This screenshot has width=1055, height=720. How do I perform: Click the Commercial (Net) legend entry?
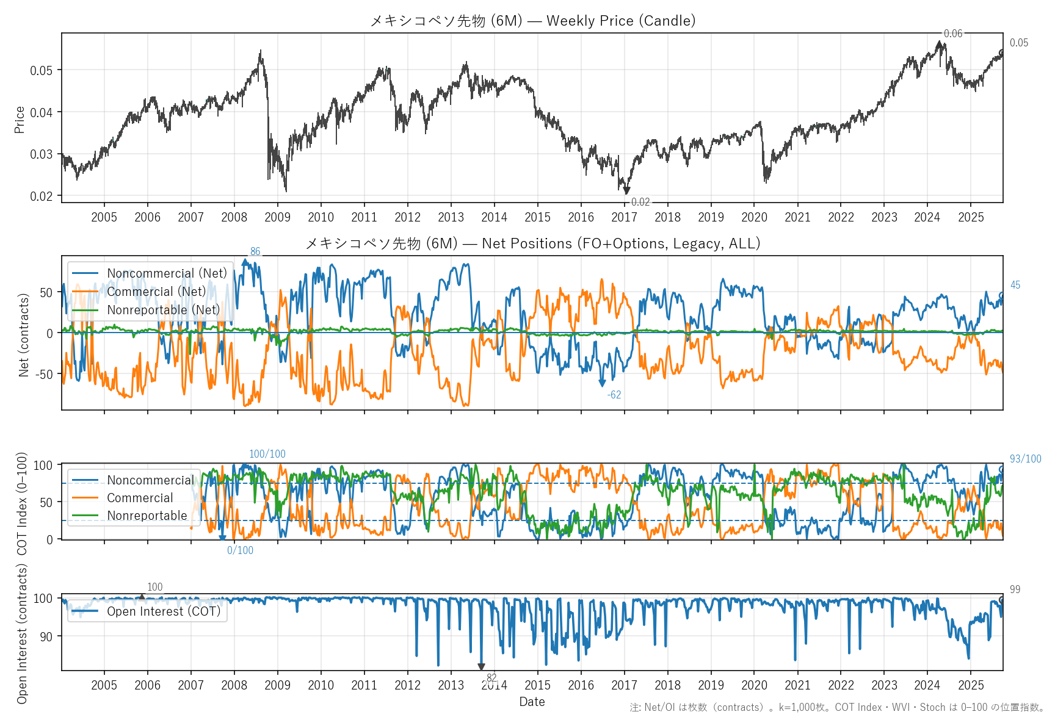(x=156, y=292)
